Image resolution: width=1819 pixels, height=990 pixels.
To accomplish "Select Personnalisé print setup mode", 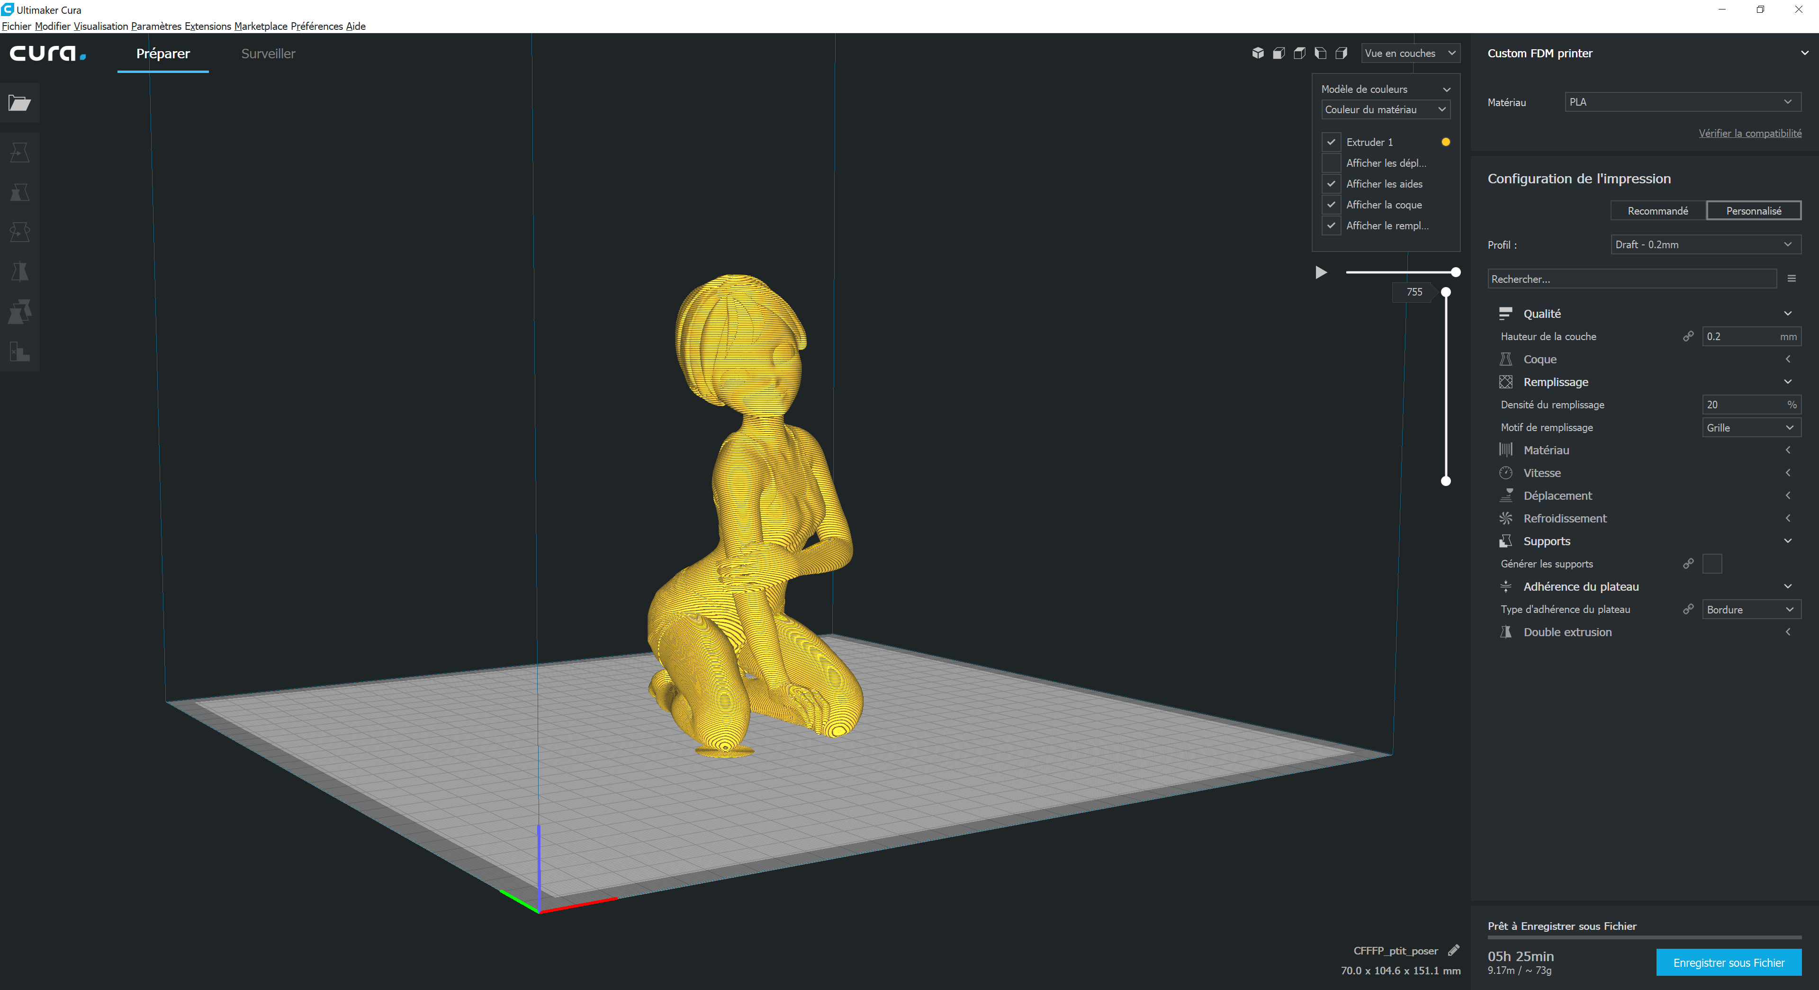I will point(1753,210).
